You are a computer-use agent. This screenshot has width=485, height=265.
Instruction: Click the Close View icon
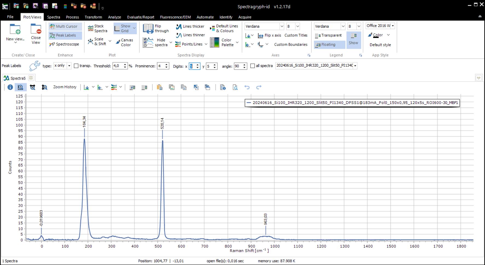pyautogui.click(x=36, y=29)
